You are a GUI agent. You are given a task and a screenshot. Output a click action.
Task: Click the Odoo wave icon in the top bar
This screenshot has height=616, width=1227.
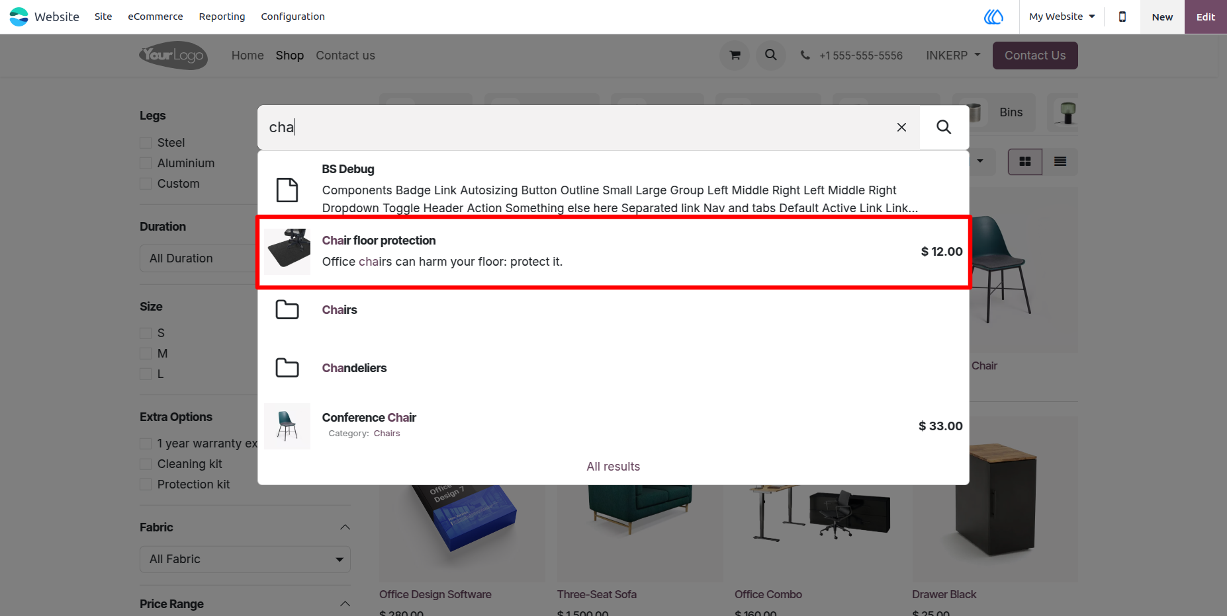993,17
